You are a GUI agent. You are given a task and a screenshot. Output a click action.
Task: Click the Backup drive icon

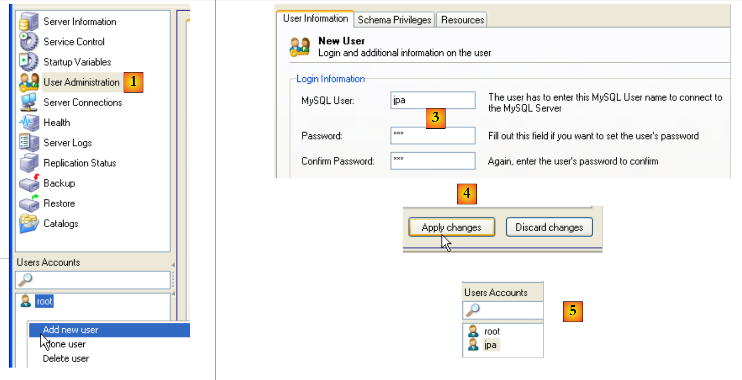pos(28,183)
